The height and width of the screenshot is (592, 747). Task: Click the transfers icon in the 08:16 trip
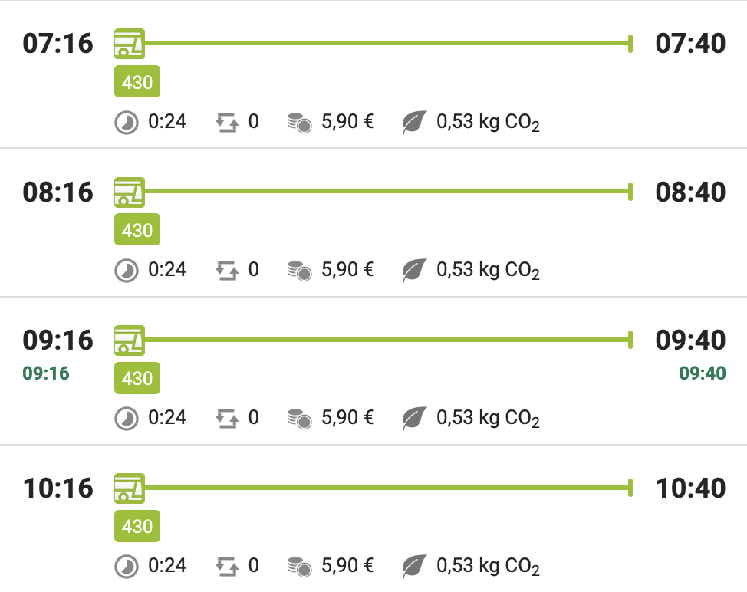pyautogui.click(x=227, y=270)
